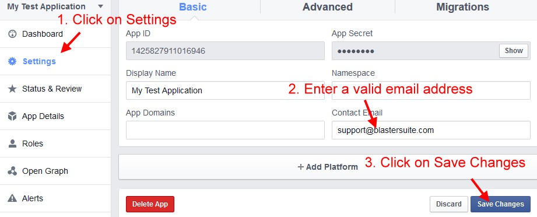Select the Basic tab
537x217 pixels.
193,7
